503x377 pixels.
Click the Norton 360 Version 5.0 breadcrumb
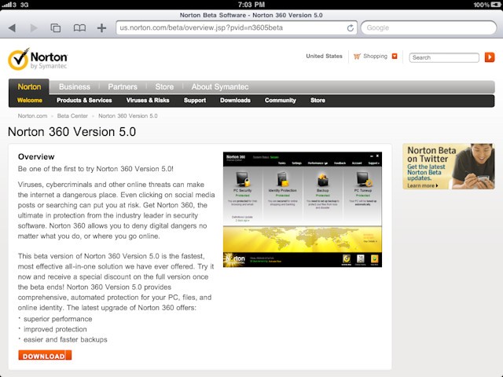pyautogui.click(x=127, y=116)
